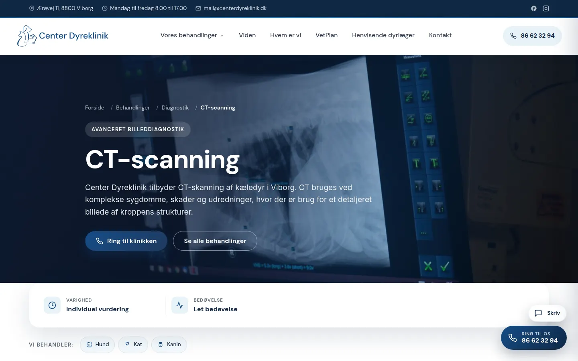Click the clock icon beside Varighed
The image size is (578, 361).
tap(52, 305)
